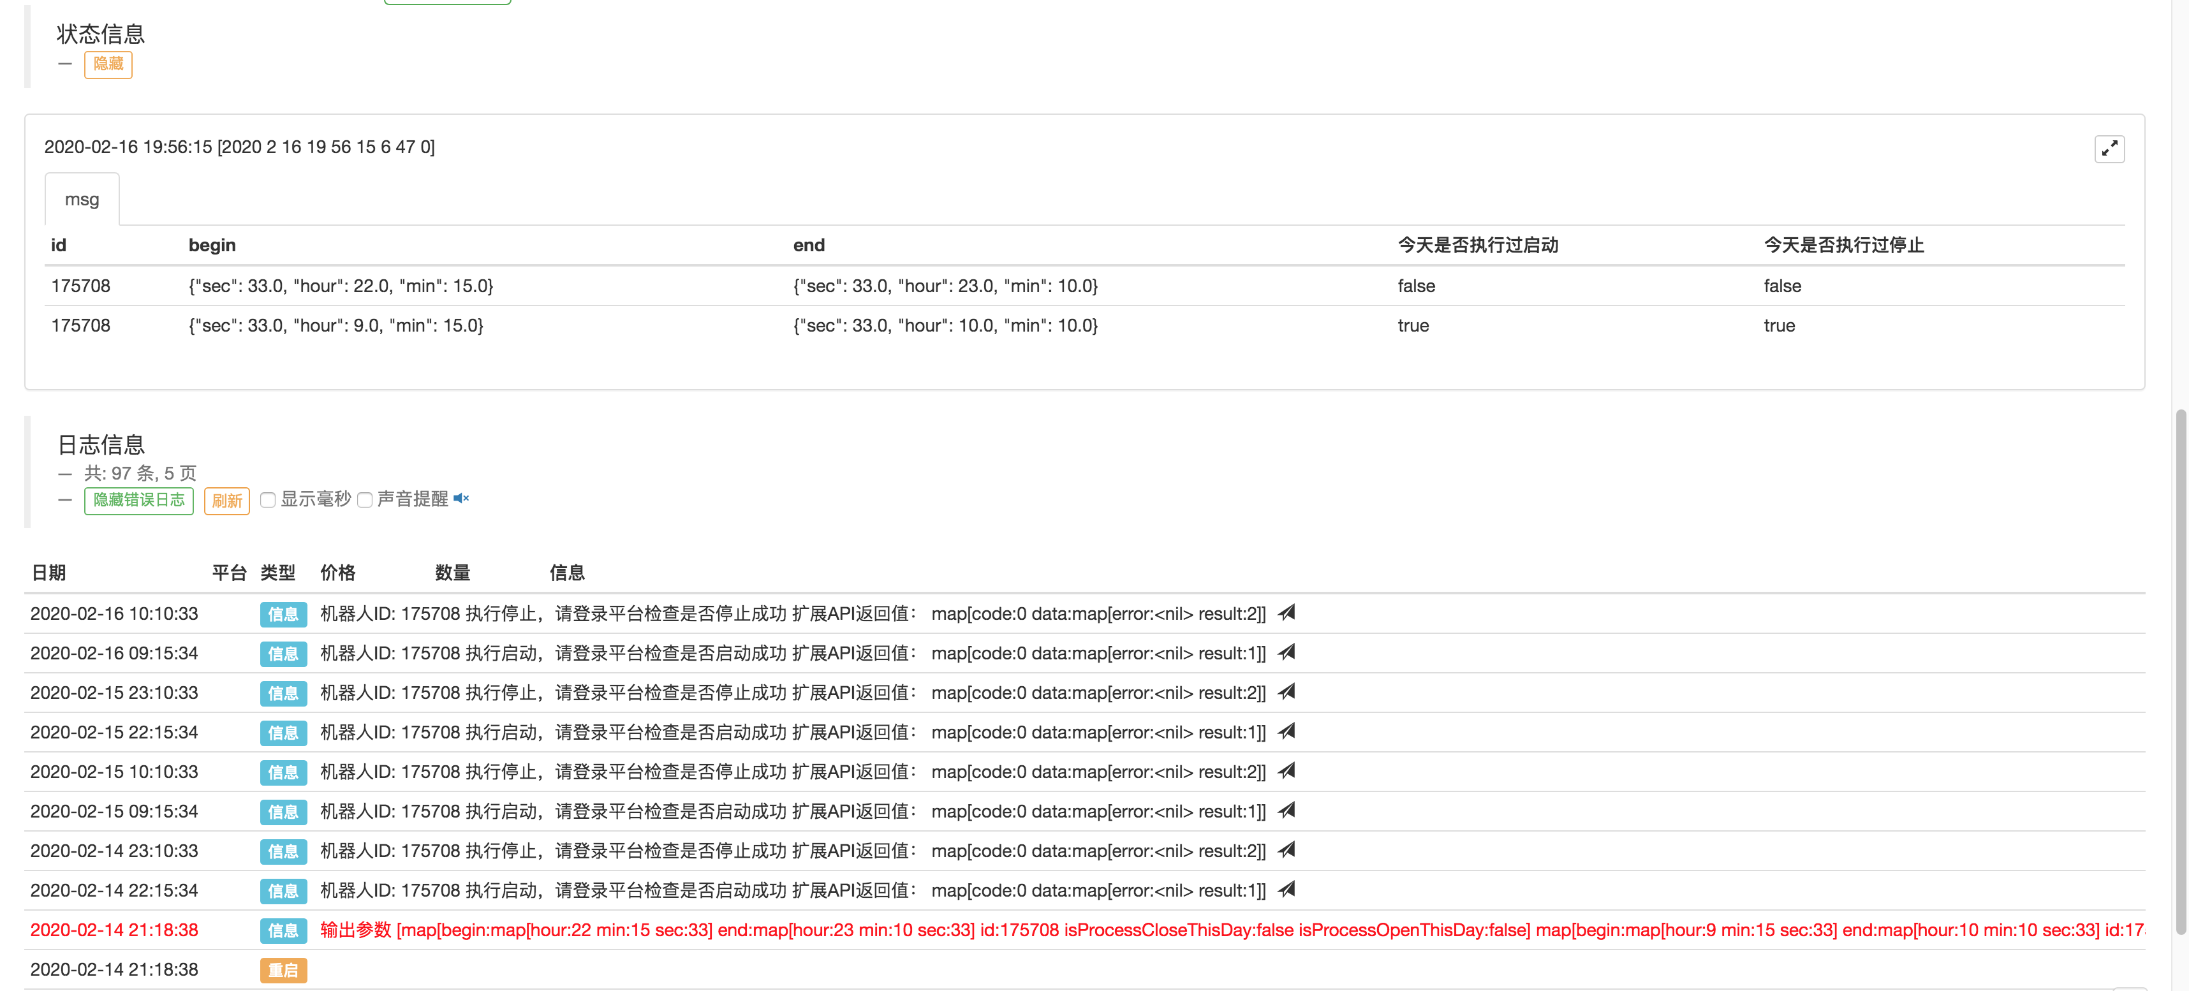Image resolution: width=2189 pixels, height=991 pixels.
Task: Click send icon on 2020-02-15 22:15:34 log
Action: (1286, 732)
